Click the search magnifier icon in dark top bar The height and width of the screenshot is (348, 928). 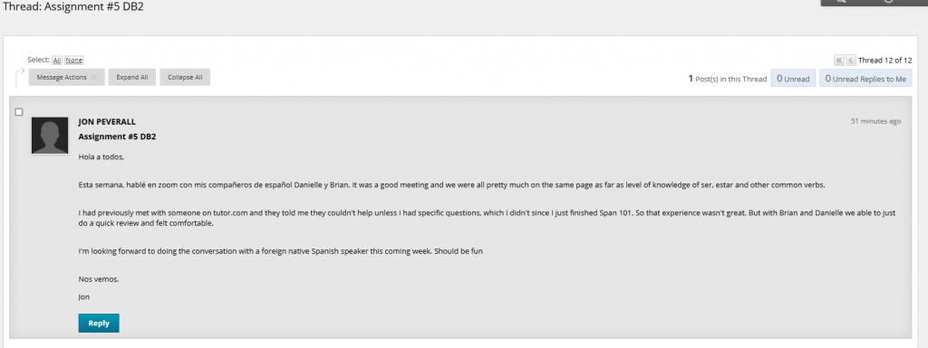pyautogui.click(x=841, y=2)
